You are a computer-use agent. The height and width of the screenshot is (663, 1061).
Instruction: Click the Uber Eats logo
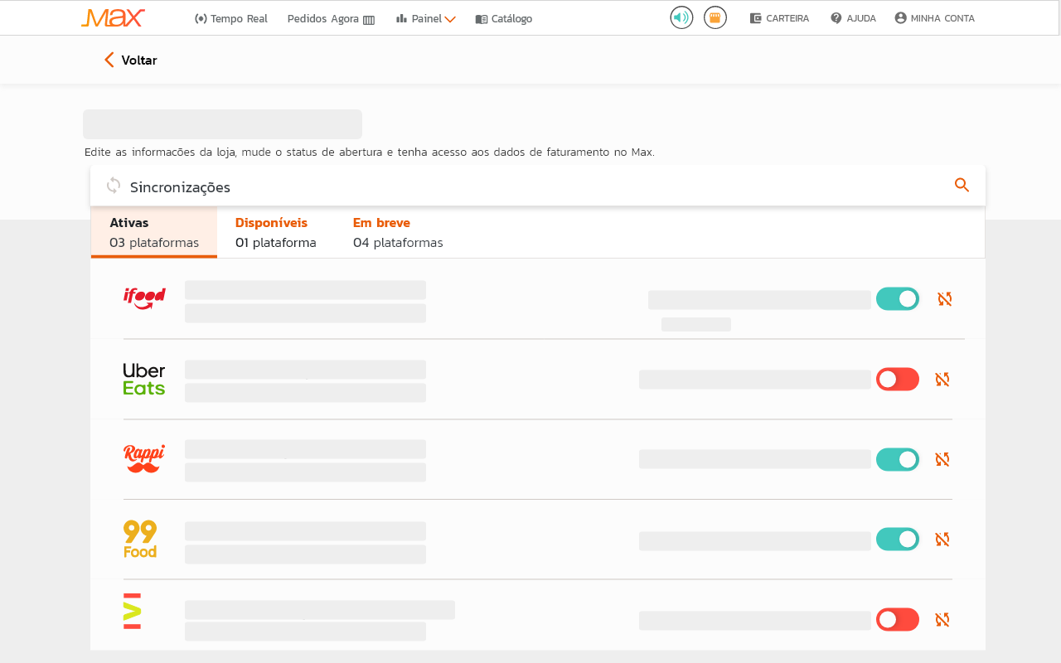pyautogui.click(x=144, y=379)
